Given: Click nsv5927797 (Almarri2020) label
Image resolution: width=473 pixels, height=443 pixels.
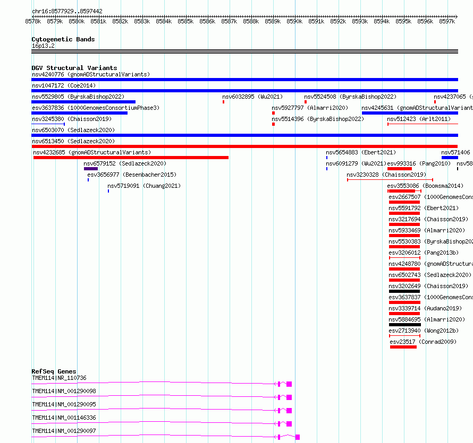Looking at the screenshot, I should (x=310, y=108).
